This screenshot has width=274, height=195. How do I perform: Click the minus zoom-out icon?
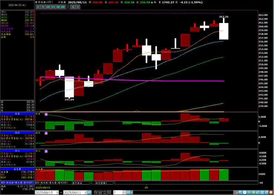pos(249,192)
